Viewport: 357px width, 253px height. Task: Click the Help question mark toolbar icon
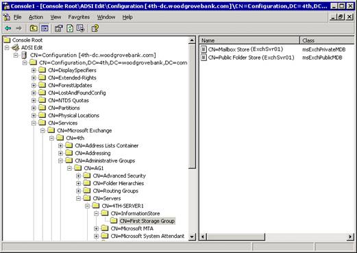click(95, 28)
